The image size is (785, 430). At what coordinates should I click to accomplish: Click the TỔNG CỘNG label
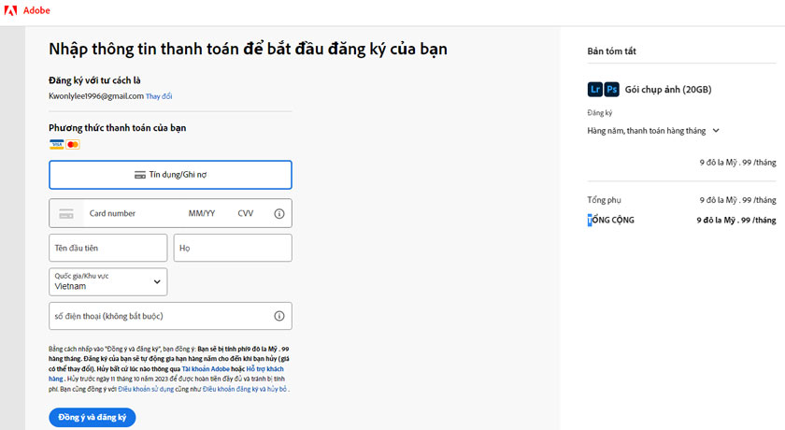coord(611,220)
